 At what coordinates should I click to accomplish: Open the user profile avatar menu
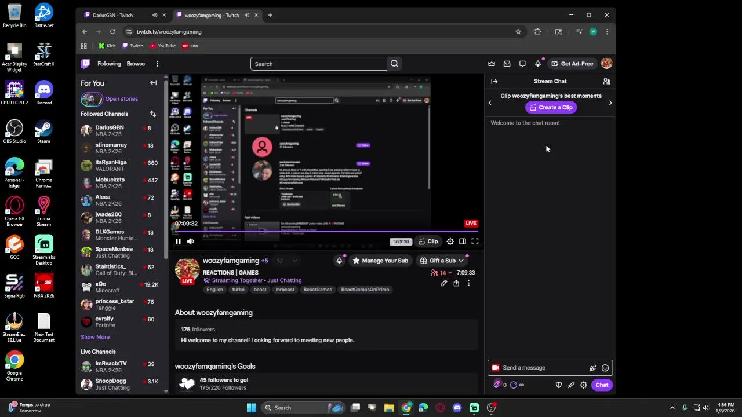606,64
